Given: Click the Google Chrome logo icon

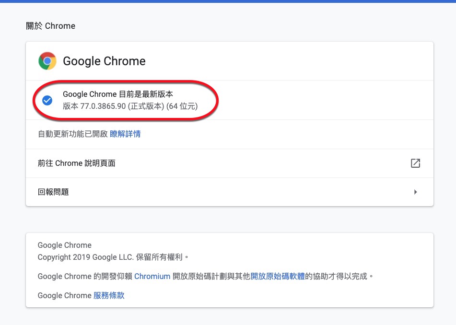Looking at the screenshot, I should [47, 61].
